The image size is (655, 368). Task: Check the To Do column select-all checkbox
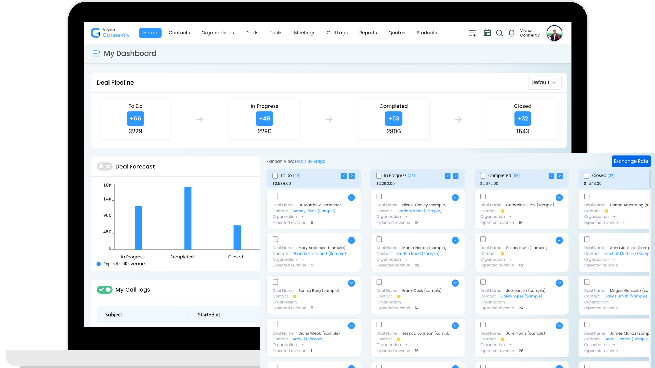[275, 176]
